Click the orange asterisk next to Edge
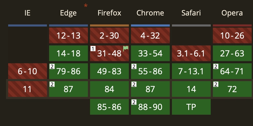Viewport: 253px width, 126px height. click(x=86, y=6)
